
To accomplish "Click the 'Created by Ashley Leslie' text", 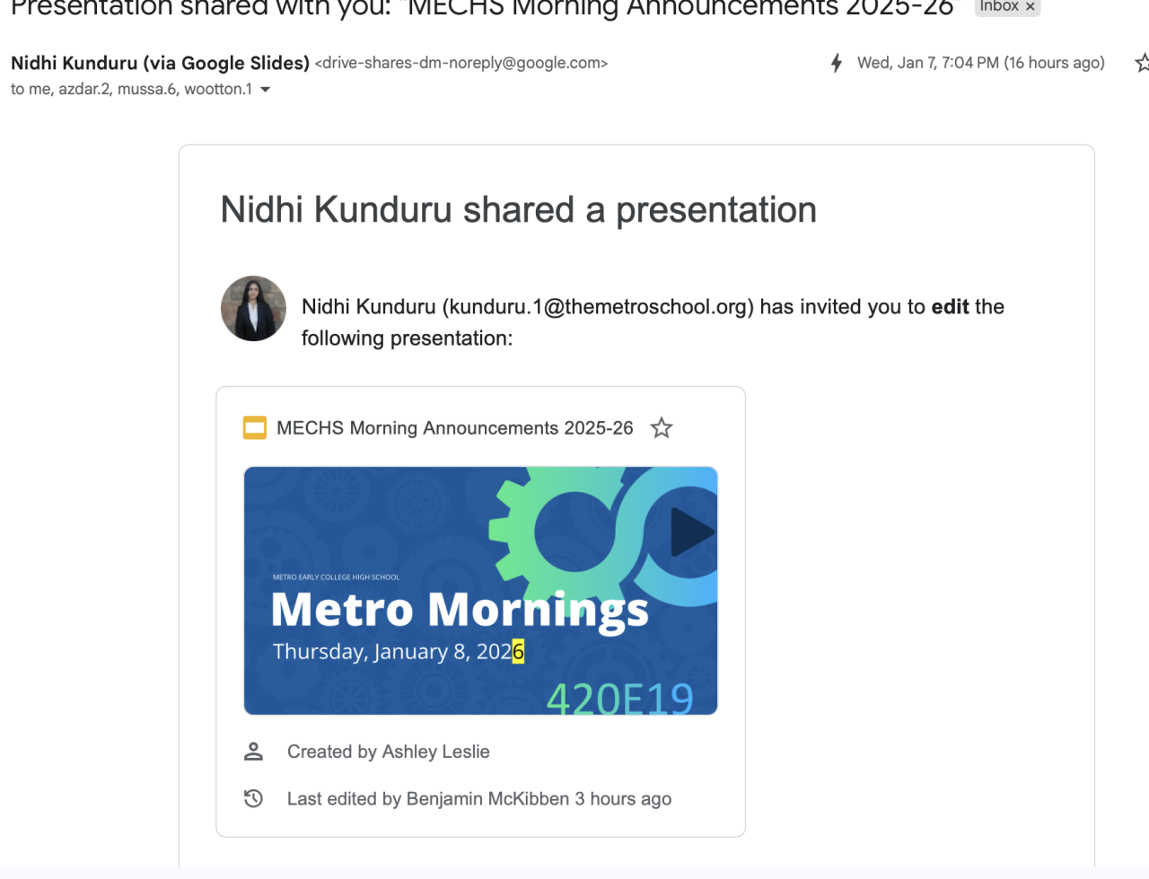I will (388, 752).
